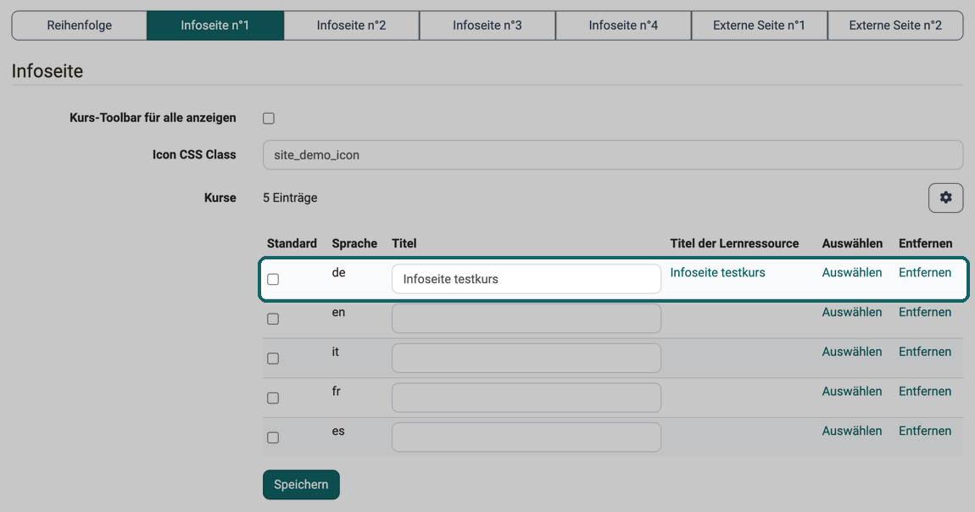Tick the Standard checkbox for it row
Image resolution: width=975 pixels, height=512 pixels.
273,359
